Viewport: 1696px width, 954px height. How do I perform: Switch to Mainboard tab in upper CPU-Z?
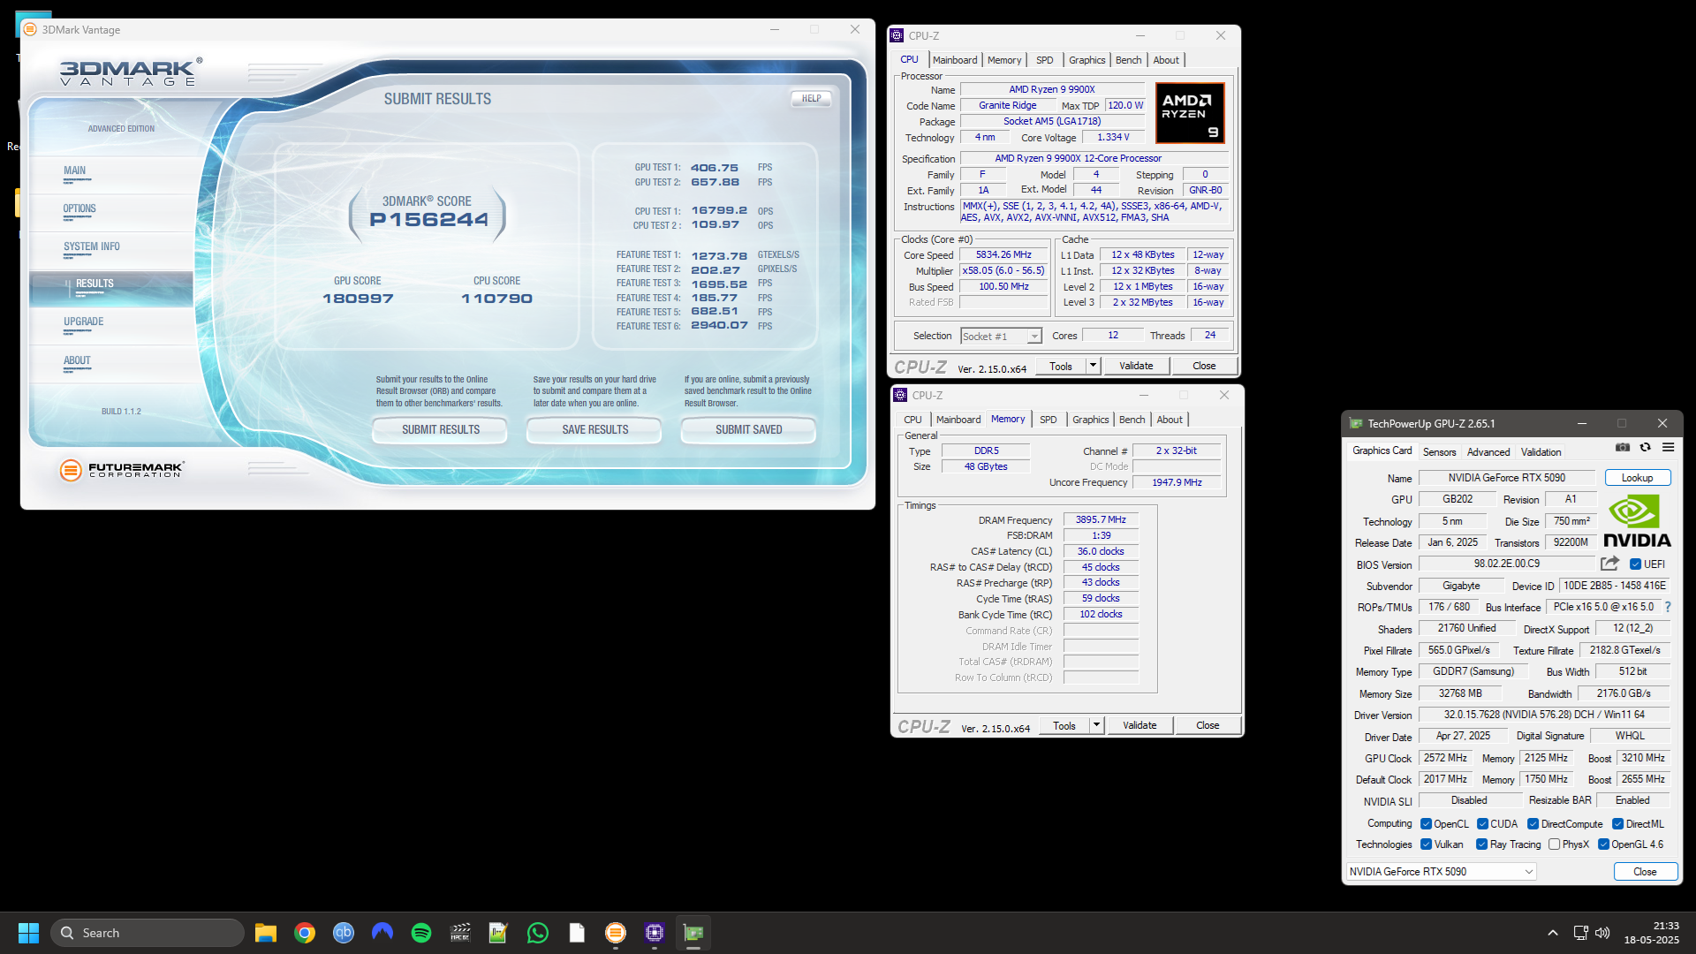click(955, 60)
